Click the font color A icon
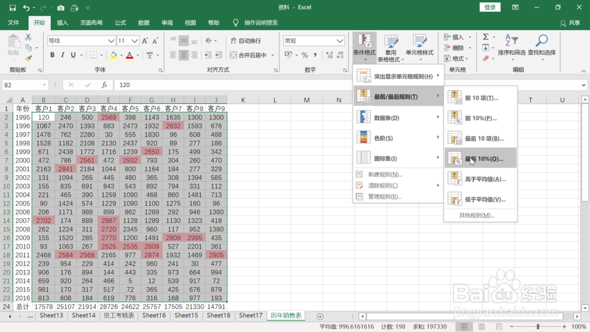 click(130, 55)
